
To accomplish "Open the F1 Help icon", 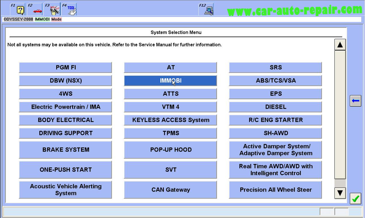I will pos(19,9).
